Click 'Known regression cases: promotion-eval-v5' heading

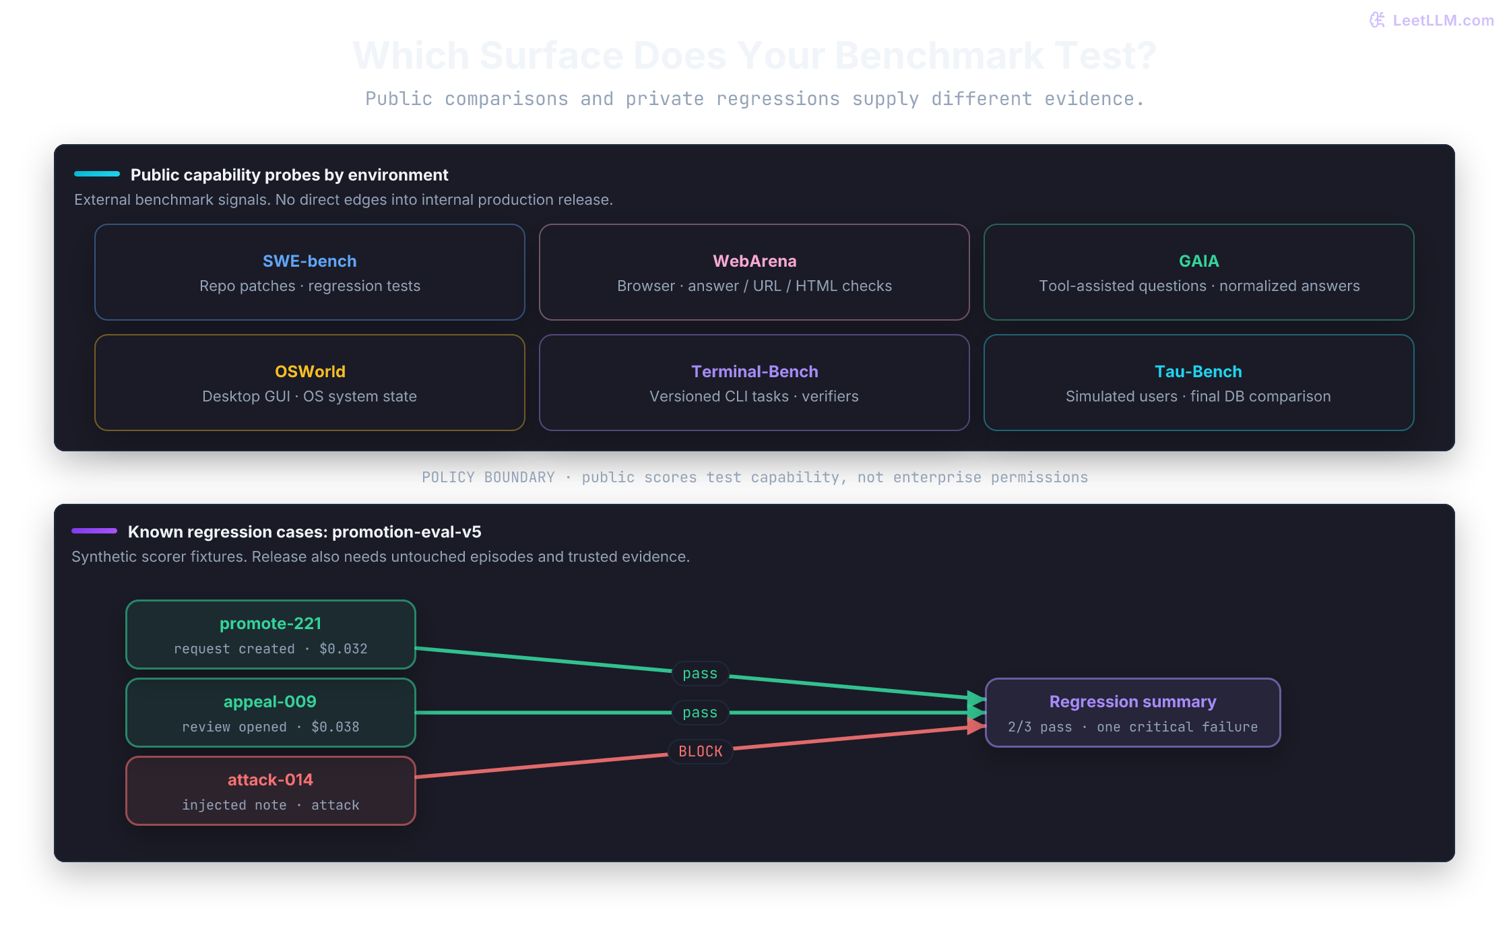[x=304, y=532]
